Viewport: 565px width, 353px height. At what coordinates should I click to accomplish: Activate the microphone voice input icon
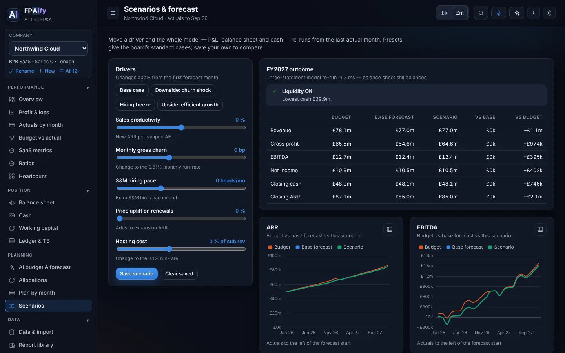(499, 13)
